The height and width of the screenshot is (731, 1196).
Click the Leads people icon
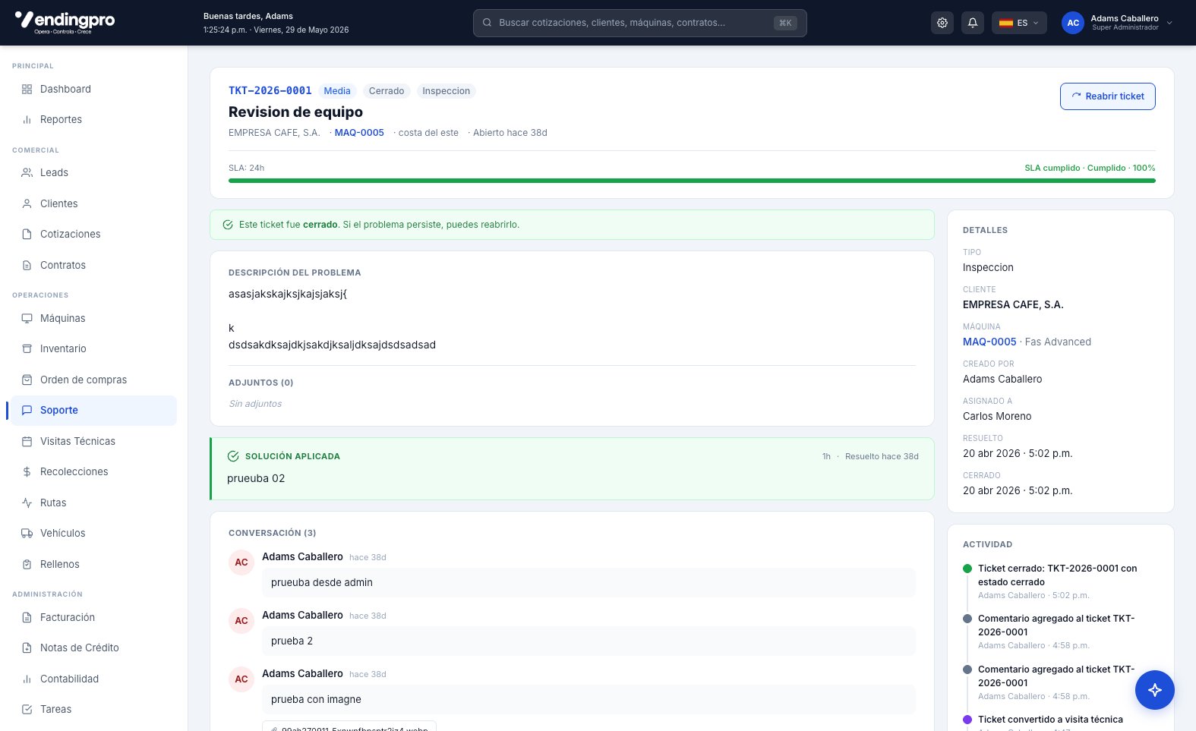tap(27, 173)
